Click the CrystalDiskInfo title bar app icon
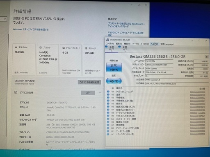Image resolution: width=210 pixels, height=157 pixels. (107, 40)
